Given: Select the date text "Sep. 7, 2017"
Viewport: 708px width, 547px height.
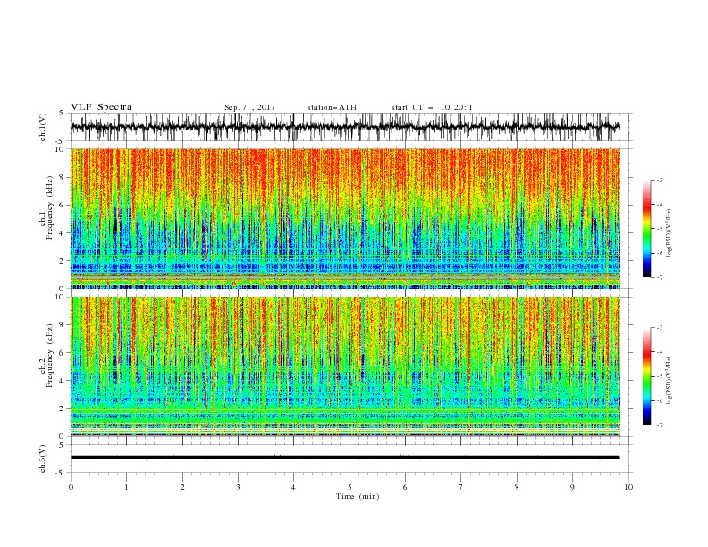Looking at the screenshot, I should pos(249,107).
